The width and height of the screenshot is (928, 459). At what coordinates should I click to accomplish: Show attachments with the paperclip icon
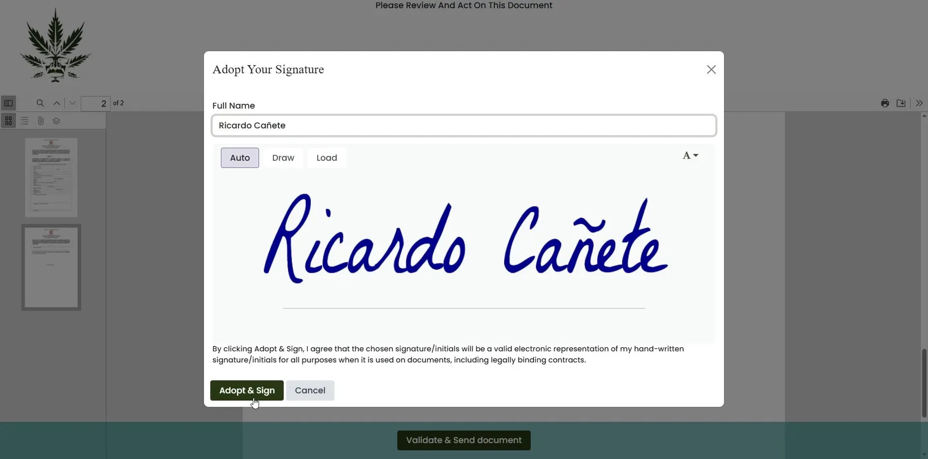(41, 121)
